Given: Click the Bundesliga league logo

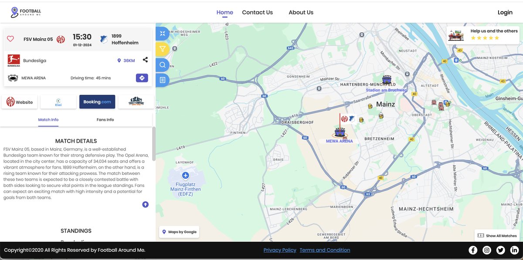Looking at the screenshot, I should 14,60.
